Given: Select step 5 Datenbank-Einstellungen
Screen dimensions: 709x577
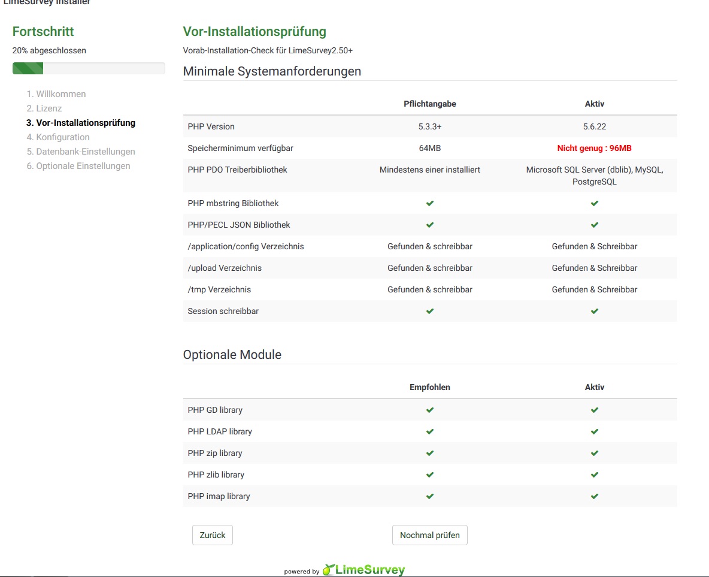Looking at the screenshot, I should coord(86,152).
